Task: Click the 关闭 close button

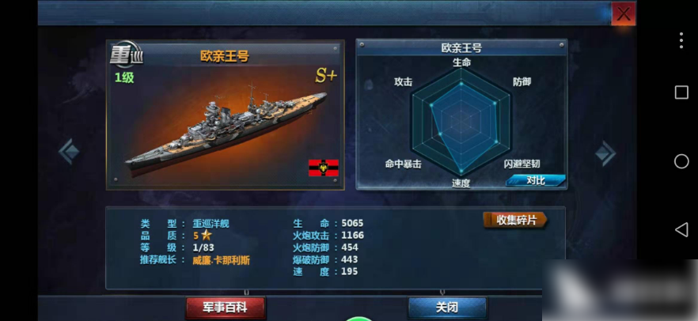Action: click(x=447, y=308)
